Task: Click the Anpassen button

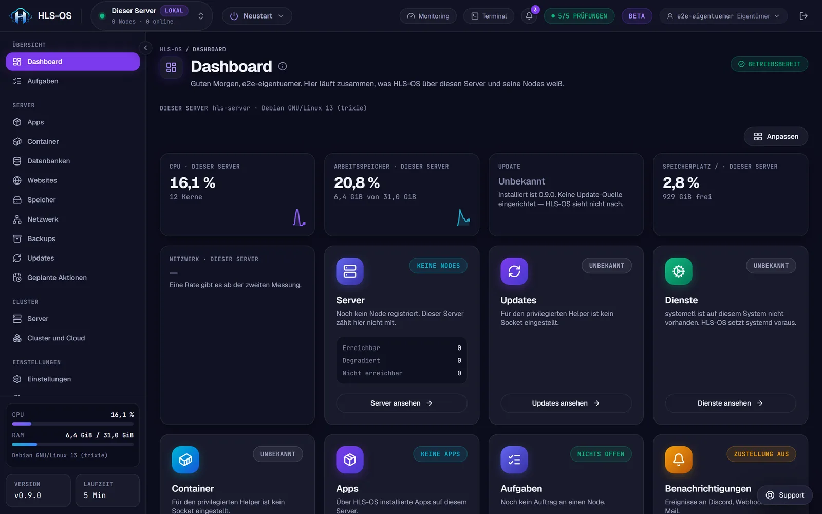Action: pyautogui.click(x=776, y=136)
